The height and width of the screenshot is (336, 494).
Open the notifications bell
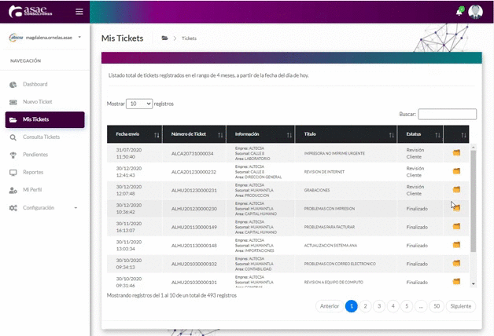point(460,11)
